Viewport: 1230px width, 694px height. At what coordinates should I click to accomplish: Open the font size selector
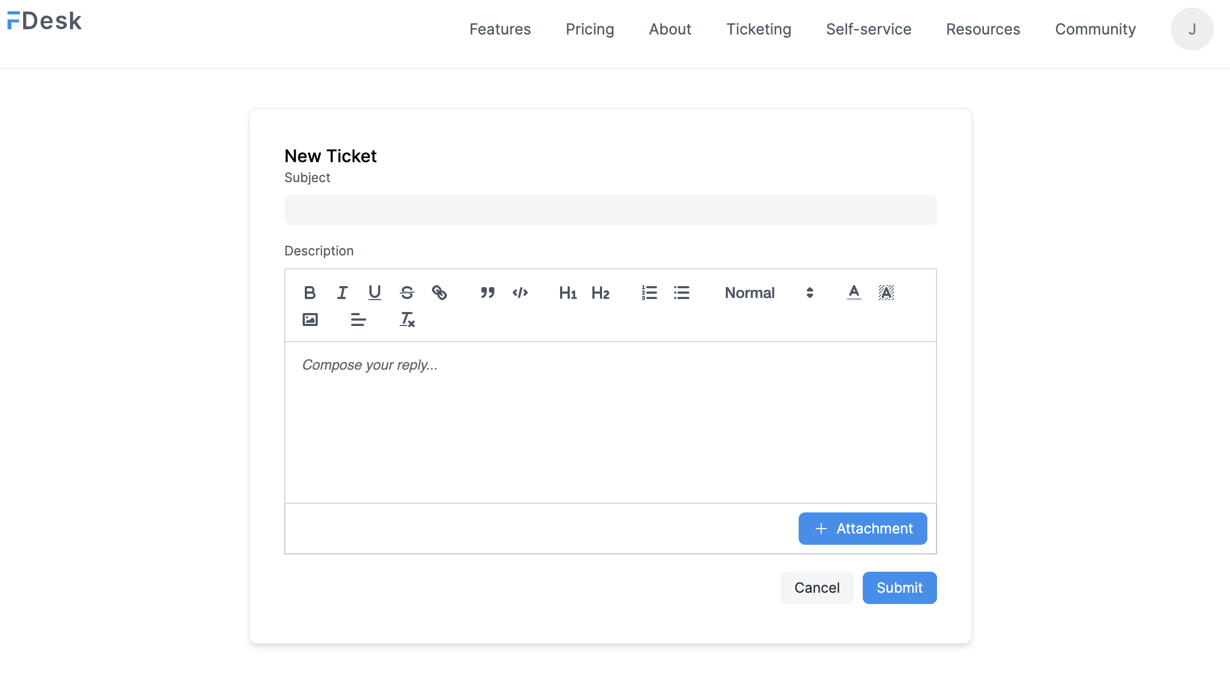tap(809, 293)
